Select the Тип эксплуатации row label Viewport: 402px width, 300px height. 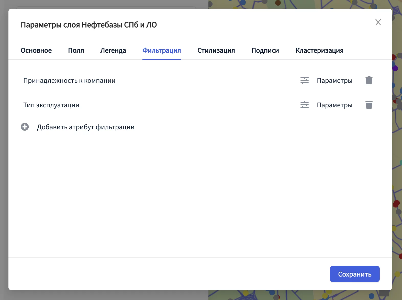(x=51, y=105)
